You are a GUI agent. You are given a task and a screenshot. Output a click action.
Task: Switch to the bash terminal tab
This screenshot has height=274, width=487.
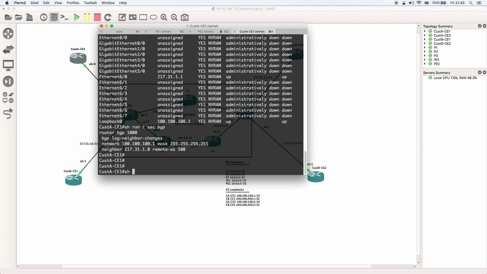[x=119, y=32]
